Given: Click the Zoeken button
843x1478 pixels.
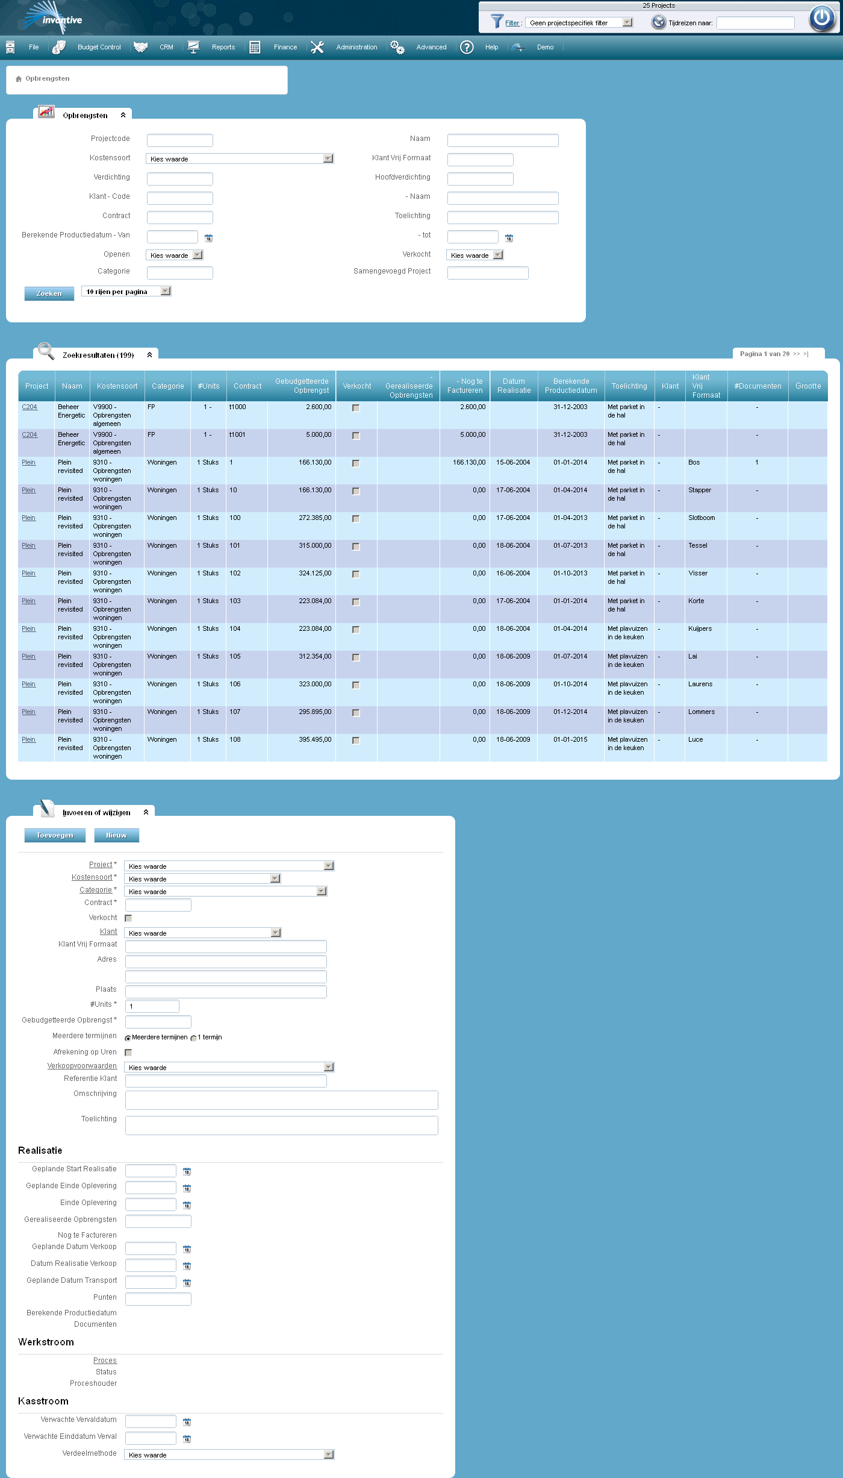Looking at the screenshot, I should tap(49, 293).
